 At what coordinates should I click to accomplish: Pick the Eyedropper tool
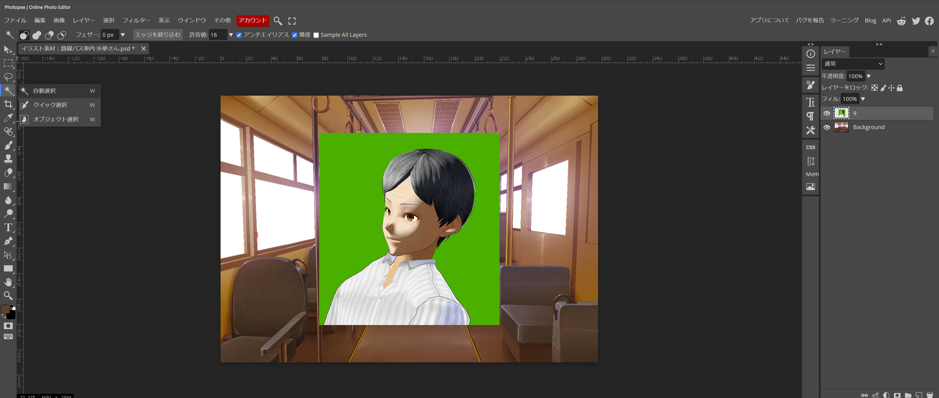point(8,118)
